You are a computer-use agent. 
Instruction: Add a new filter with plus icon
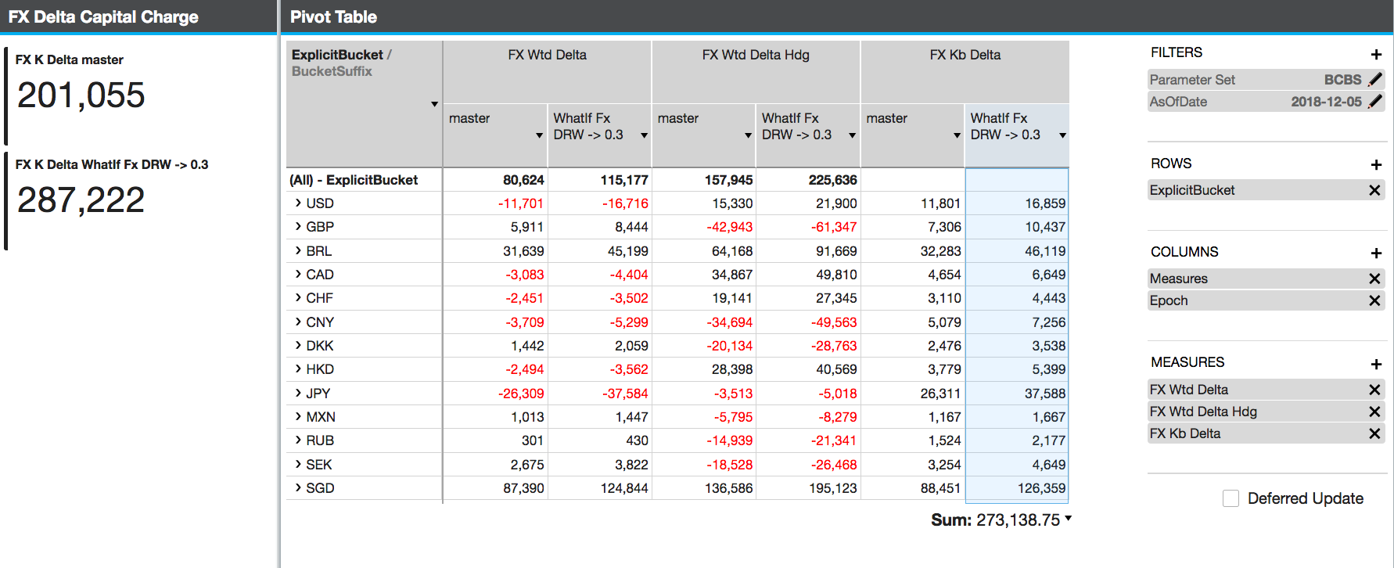(x=1376, y=54)
